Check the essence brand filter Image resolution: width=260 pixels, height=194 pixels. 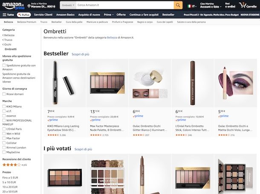coord(4,116)
